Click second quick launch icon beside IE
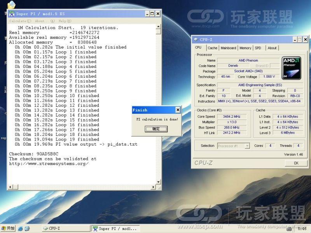The width and height of the screenshot is (311, 233). 27,228
